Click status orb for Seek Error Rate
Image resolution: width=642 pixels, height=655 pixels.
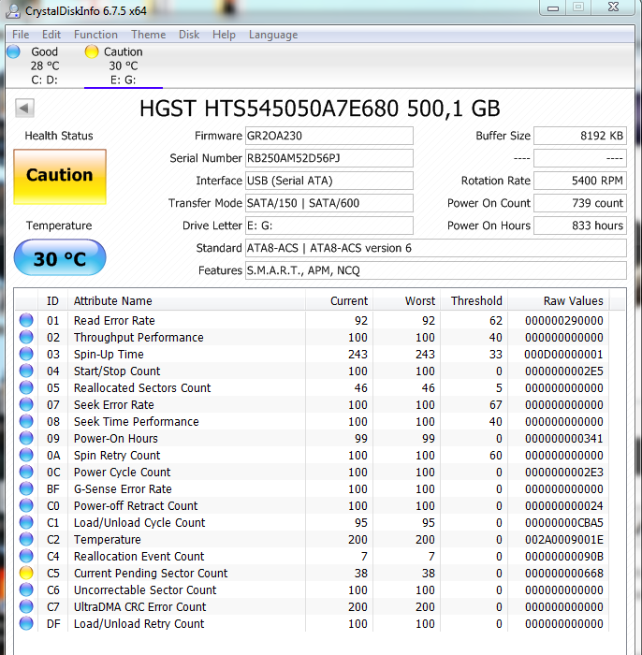[26, 405]
